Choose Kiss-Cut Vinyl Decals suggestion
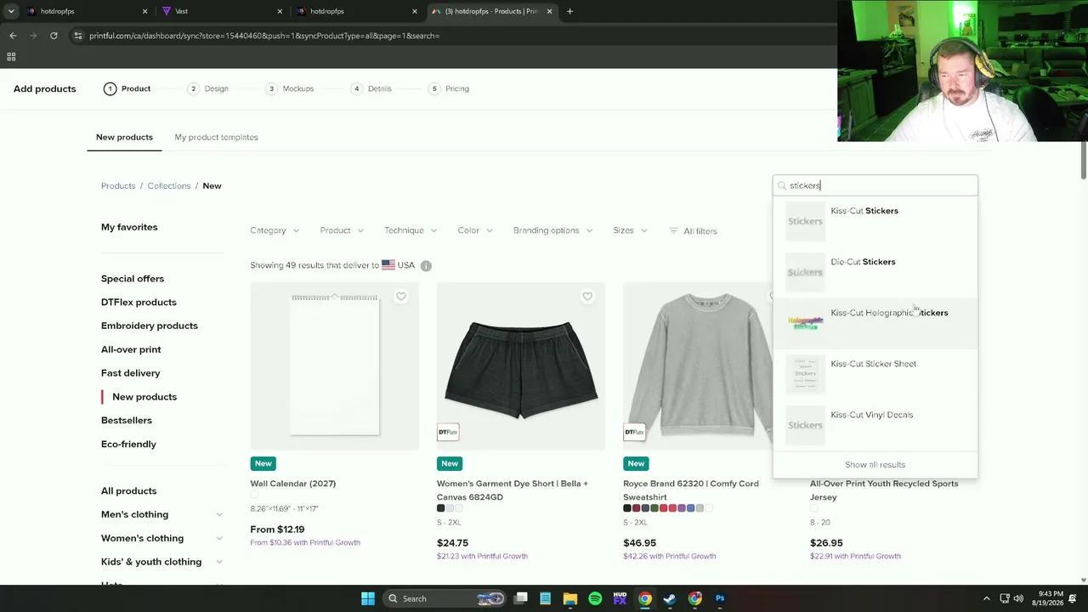The height and width of the screenshot is (612, 1088). [875, 425]
